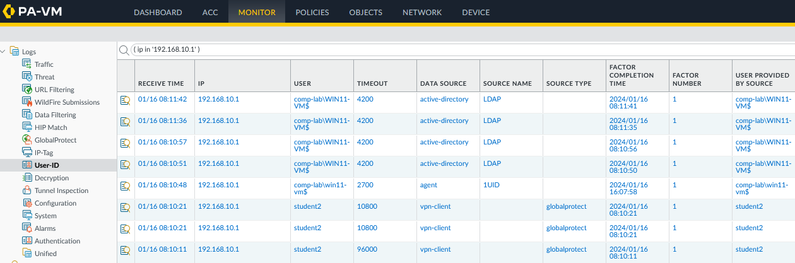
Task: Open the Configuration log icon
Action: point(27,202)
